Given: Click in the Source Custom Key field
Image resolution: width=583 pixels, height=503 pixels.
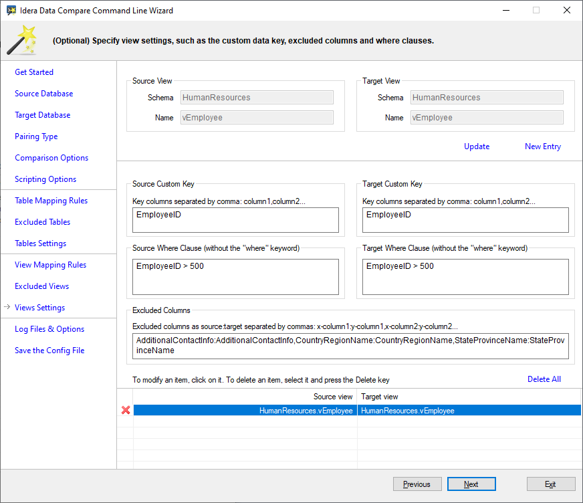Looking at the screenshot, I should point(235,219).
